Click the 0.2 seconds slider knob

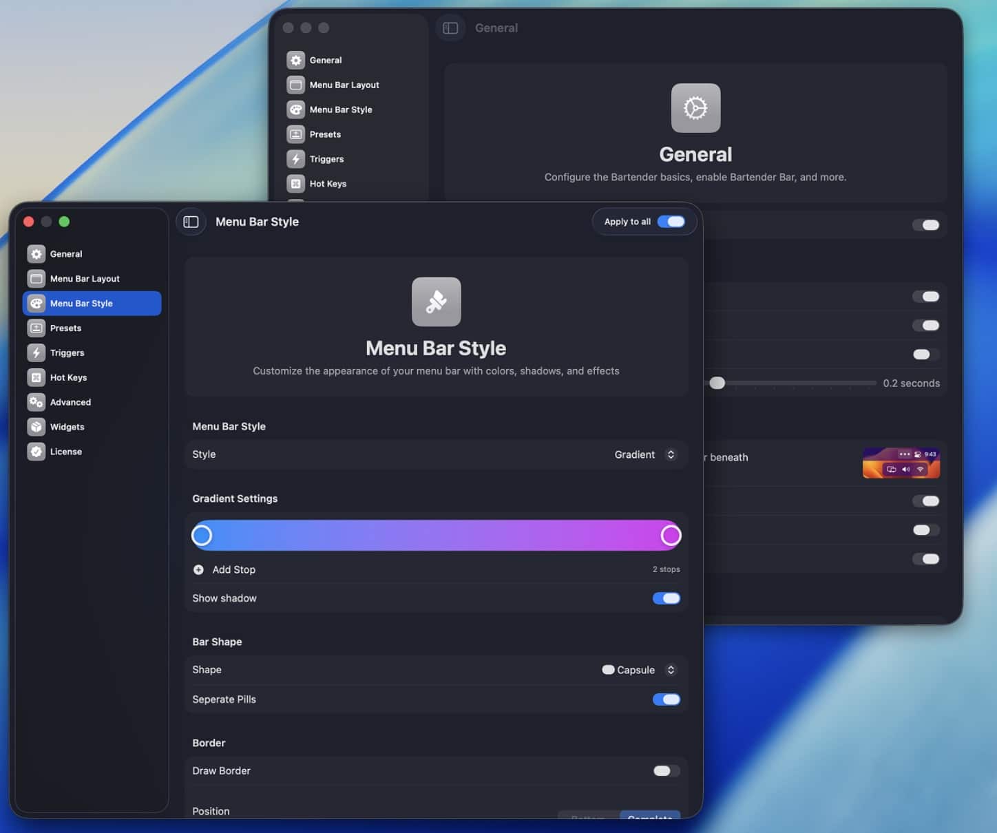click(x=717, y=383)
